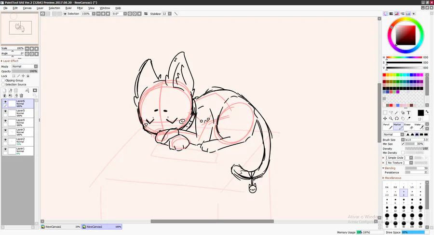
Task: Zoom out with toolbar minus button
Action: [x=98, y=14]
